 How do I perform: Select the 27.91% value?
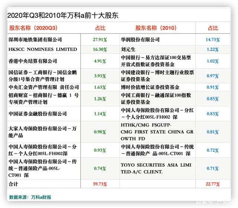click(100, 40)
